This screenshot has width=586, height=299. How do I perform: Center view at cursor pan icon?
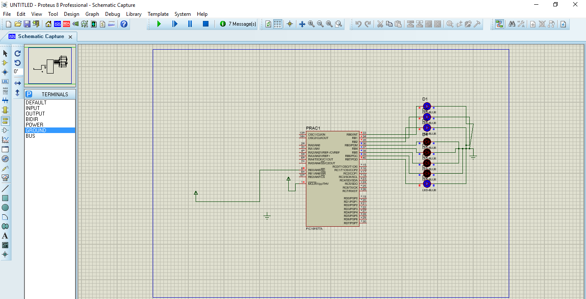pyautogui.click(x=302, y=24)
